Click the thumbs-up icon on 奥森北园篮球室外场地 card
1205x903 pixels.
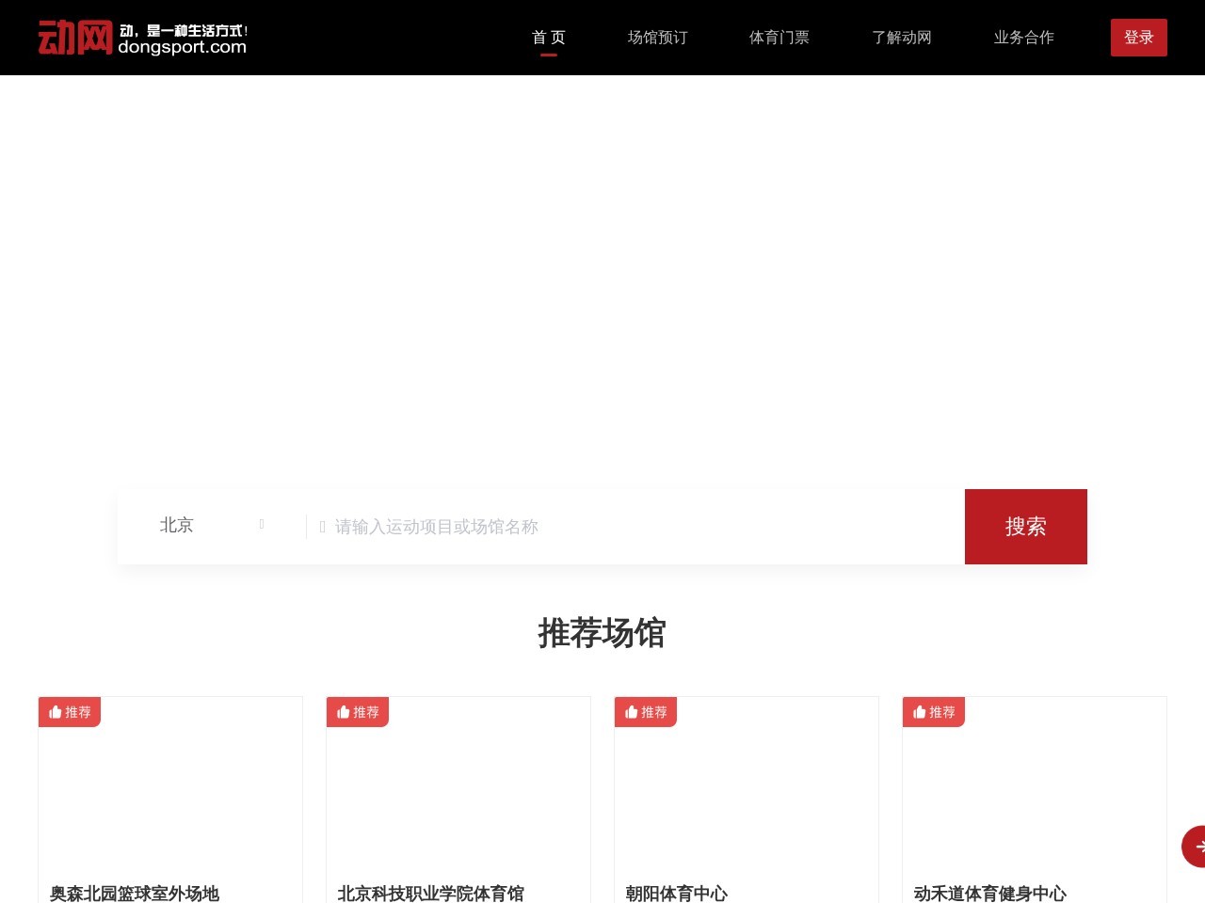(x=56, y=712)
